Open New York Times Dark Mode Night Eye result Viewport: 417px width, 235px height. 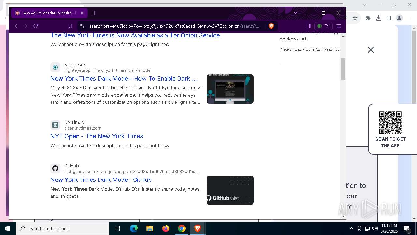(123, 79)
